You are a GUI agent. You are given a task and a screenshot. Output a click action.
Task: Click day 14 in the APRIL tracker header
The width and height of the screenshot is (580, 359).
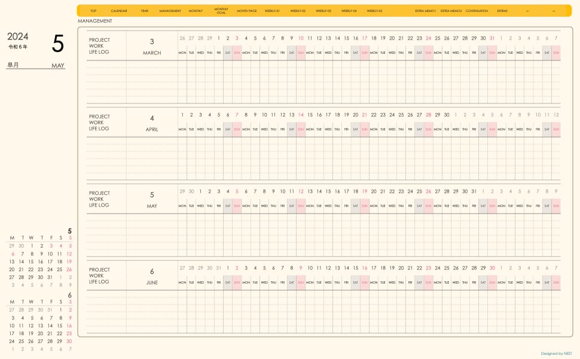[301, 115]
